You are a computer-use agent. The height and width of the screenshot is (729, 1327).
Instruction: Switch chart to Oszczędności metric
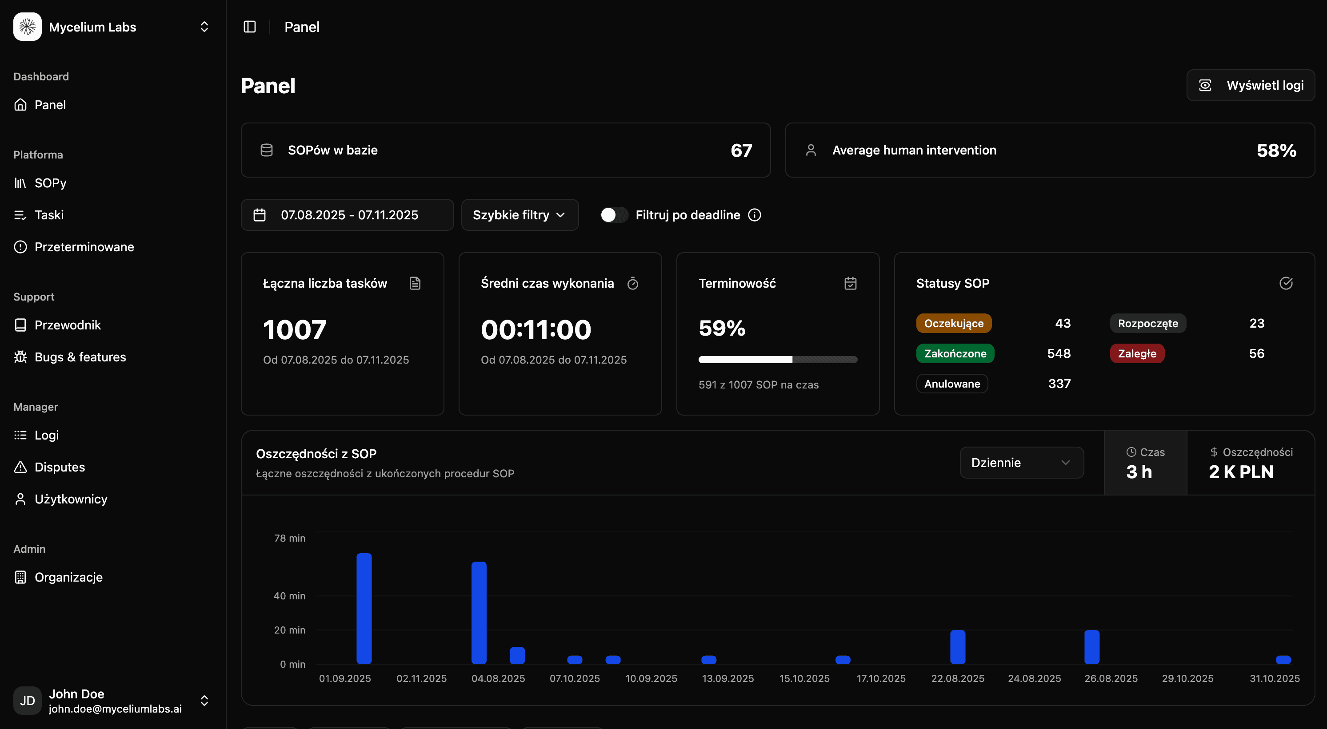coord(1250,463)
